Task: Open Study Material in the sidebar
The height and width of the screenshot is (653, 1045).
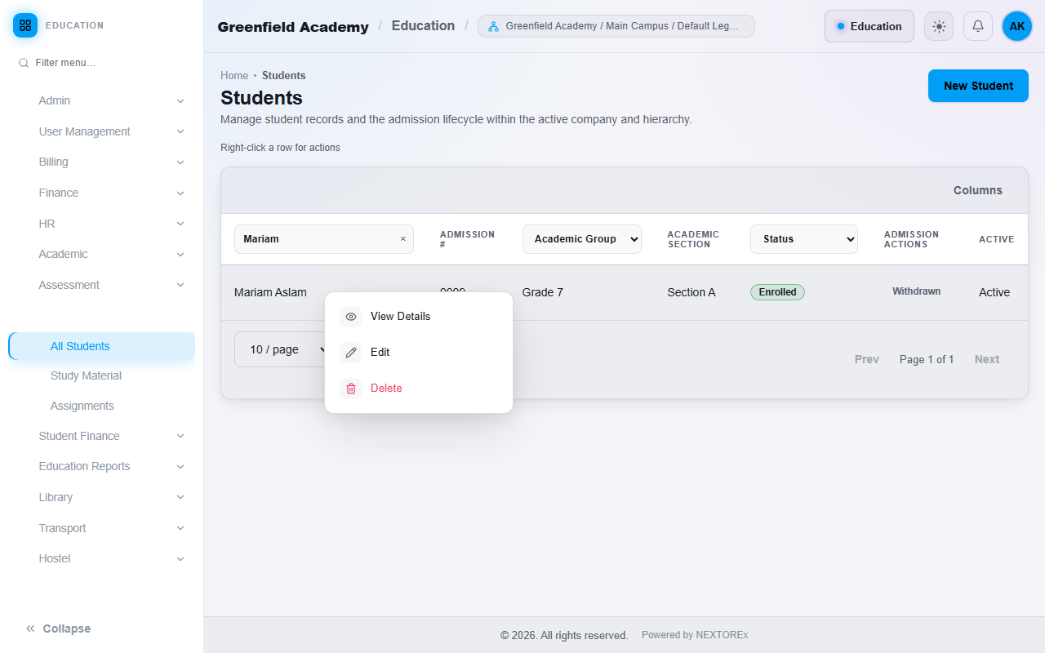Action: 86,376
